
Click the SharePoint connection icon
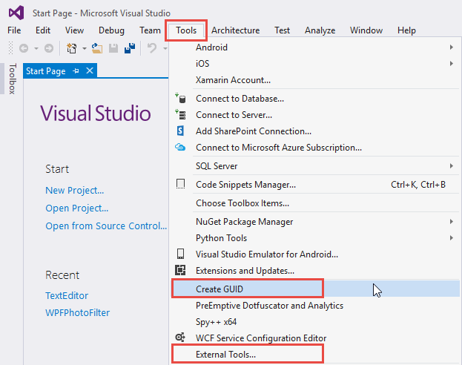[x=180, y=131]
